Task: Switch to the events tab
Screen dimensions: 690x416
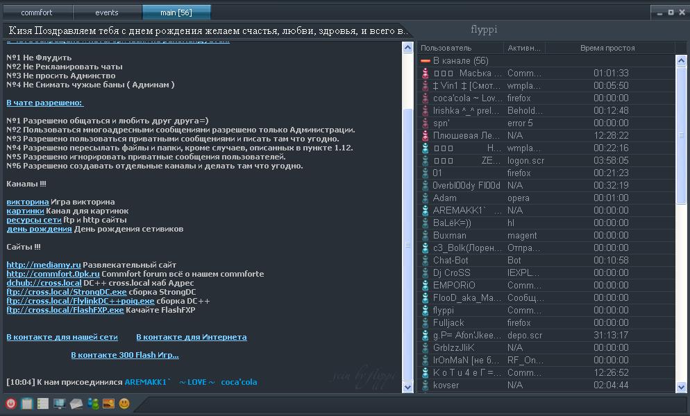Action: point(106,12)
